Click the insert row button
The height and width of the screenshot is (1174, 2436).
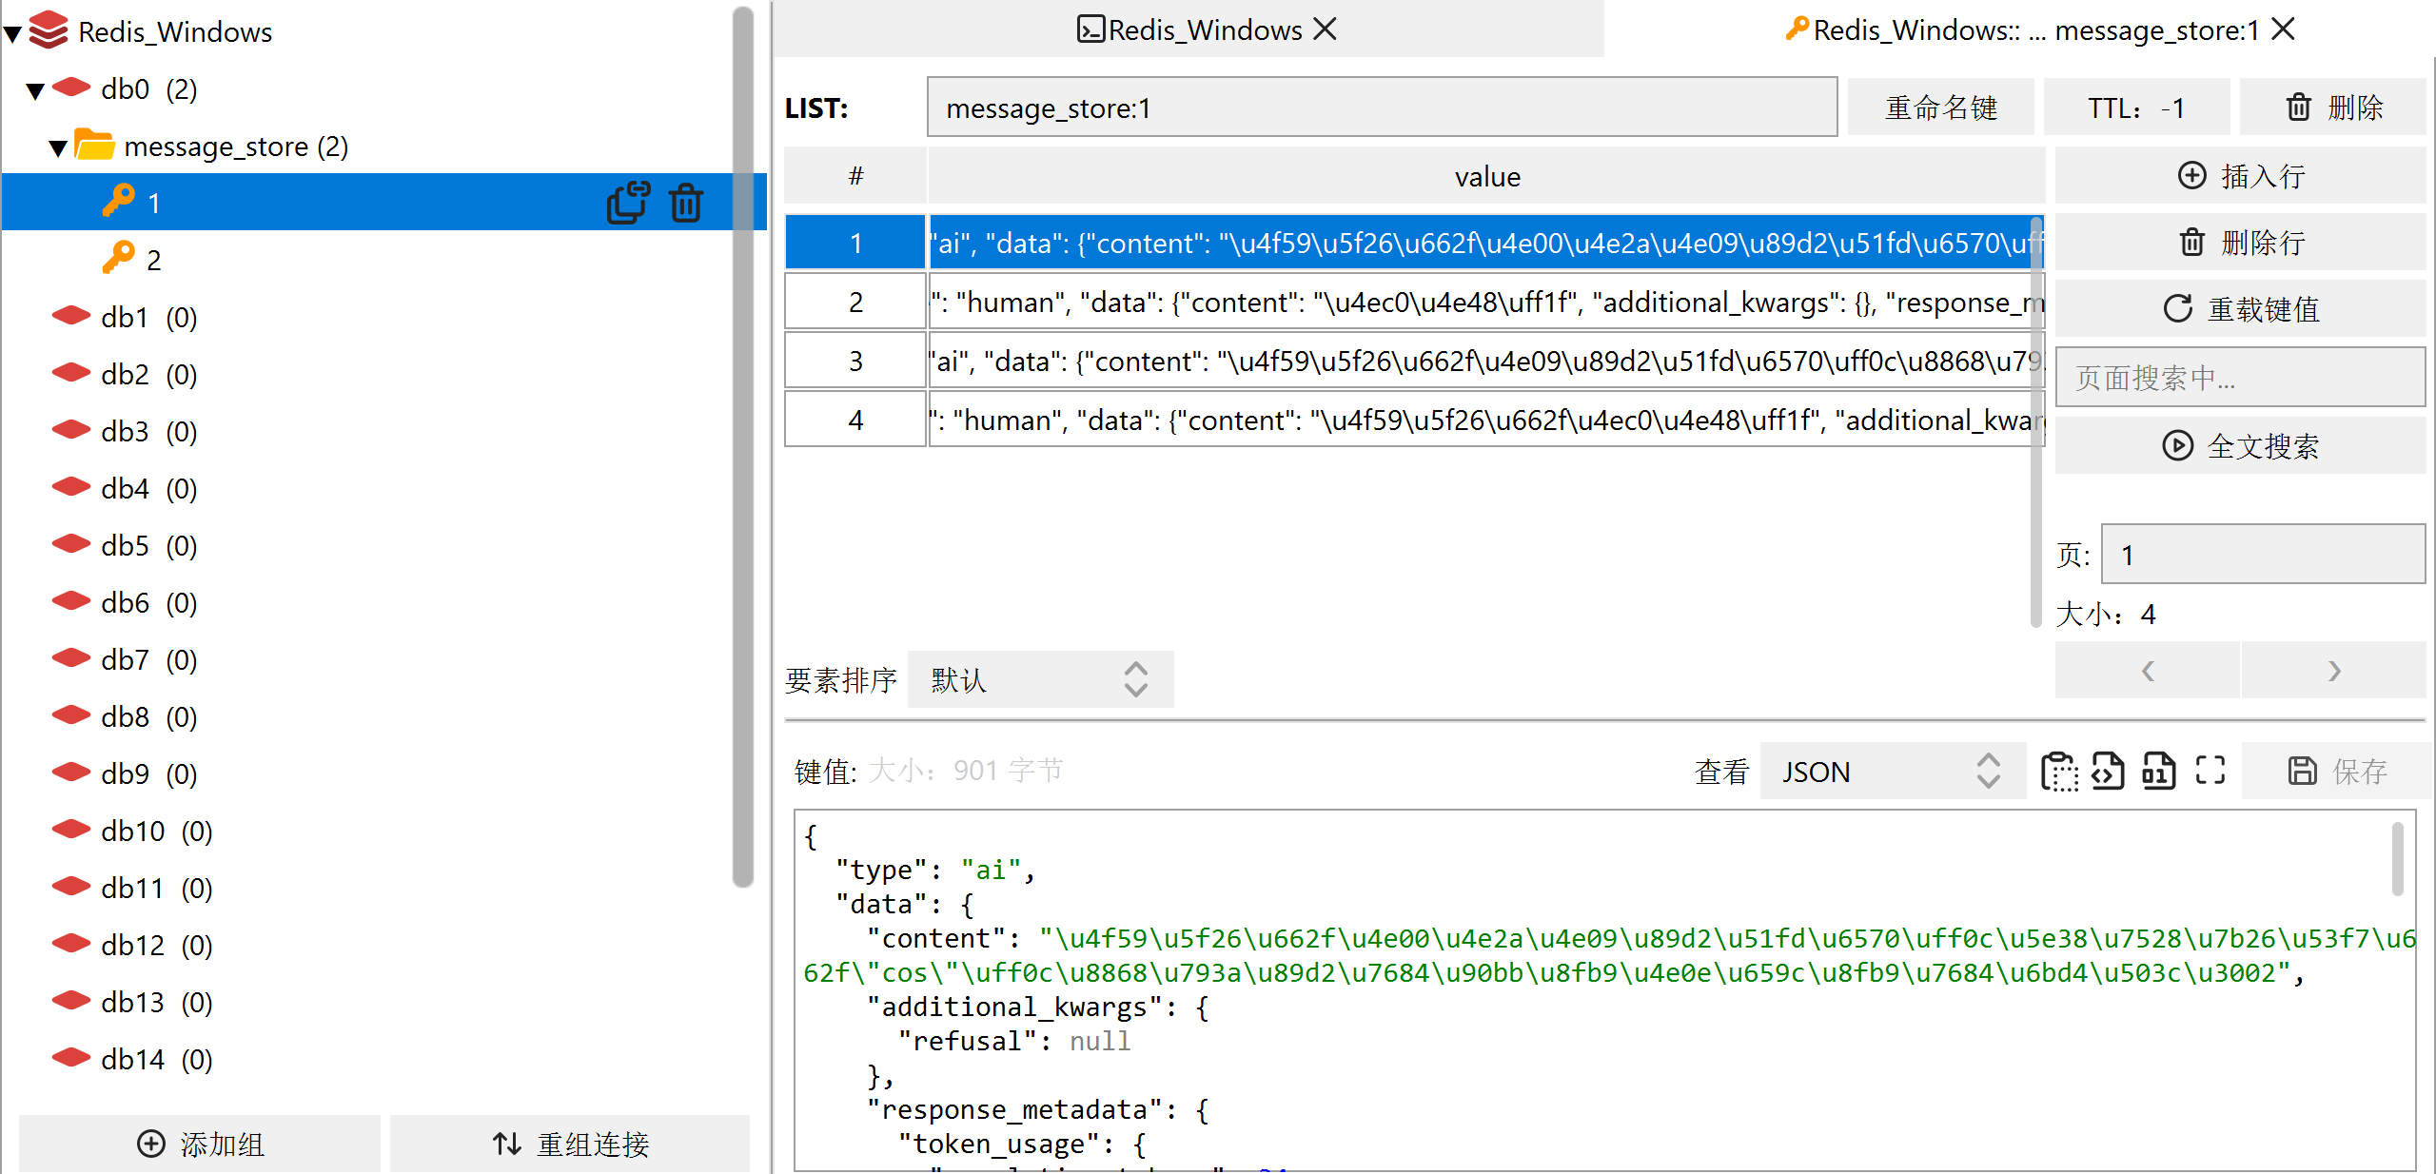pos(2240,175)
